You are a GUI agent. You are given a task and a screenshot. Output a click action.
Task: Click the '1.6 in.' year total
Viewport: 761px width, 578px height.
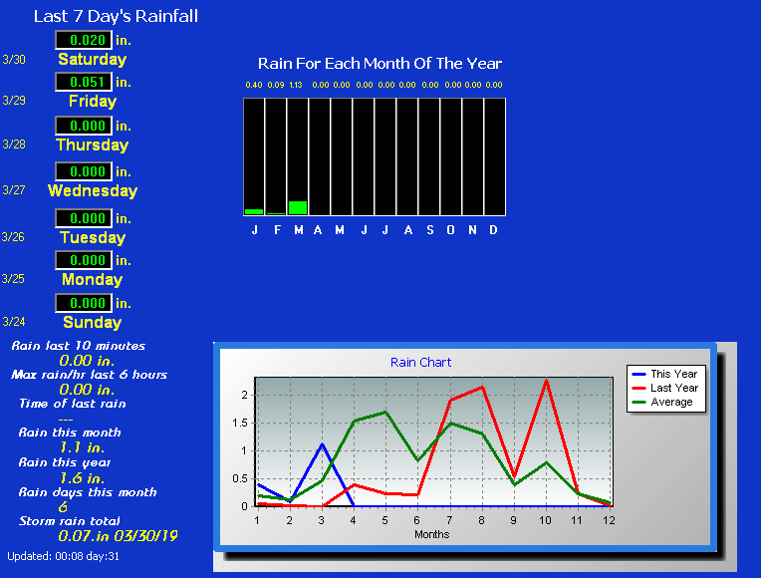point(82,478)
